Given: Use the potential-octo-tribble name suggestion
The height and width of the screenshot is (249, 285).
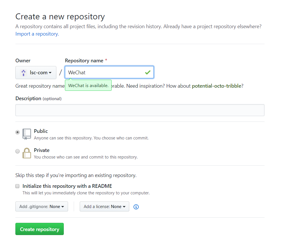Looking at the screenshot, I should pos(216,86).
